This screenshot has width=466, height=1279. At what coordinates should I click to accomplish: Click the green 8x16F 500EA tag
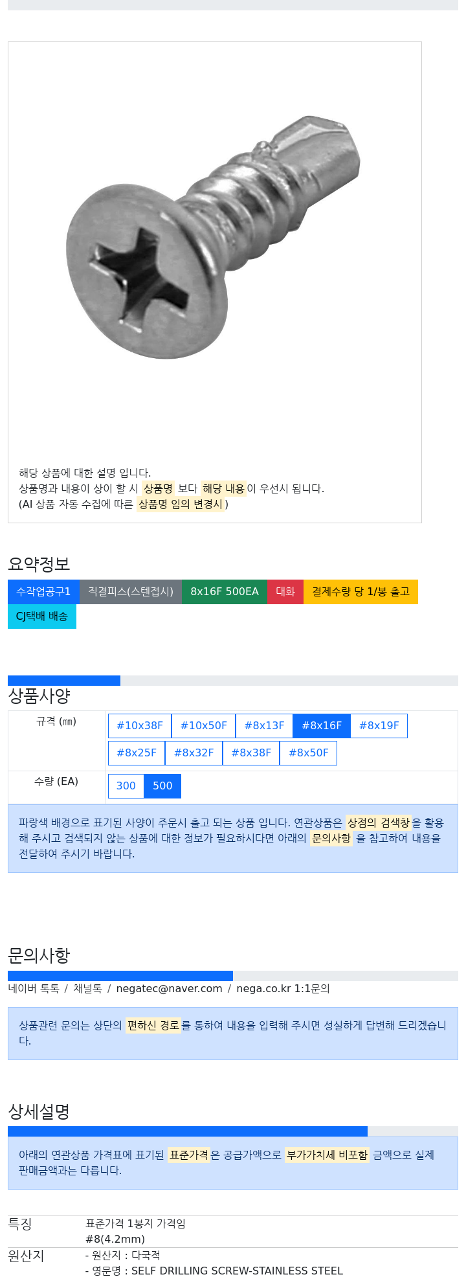pos(225,592)
